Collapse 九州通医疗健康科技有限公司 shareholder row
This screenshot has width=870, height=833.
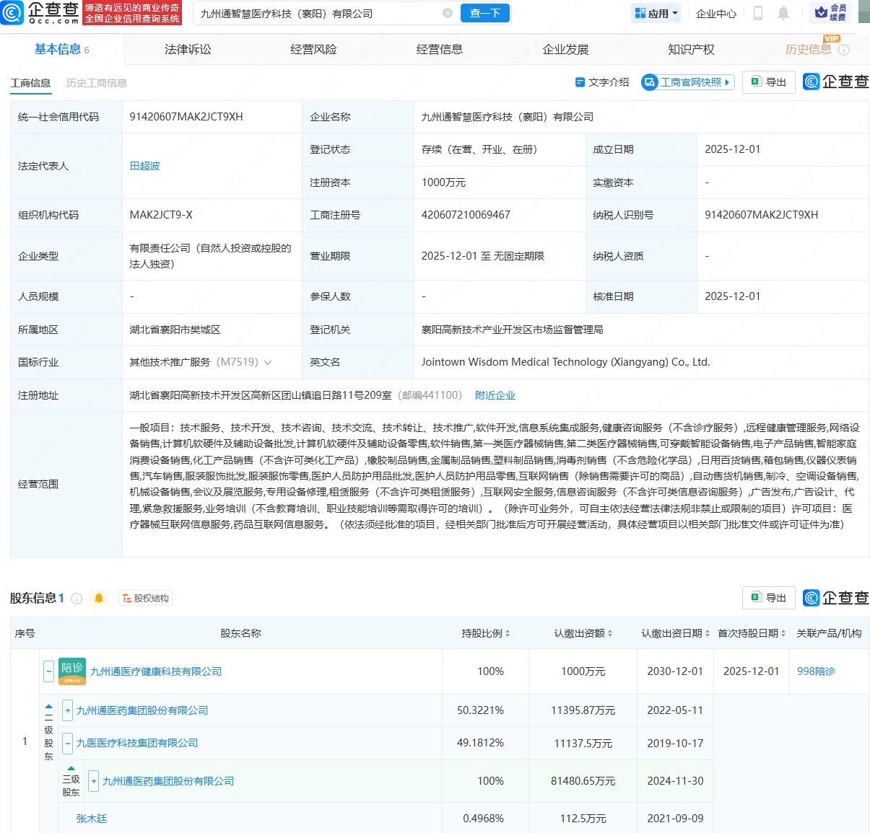48,671
